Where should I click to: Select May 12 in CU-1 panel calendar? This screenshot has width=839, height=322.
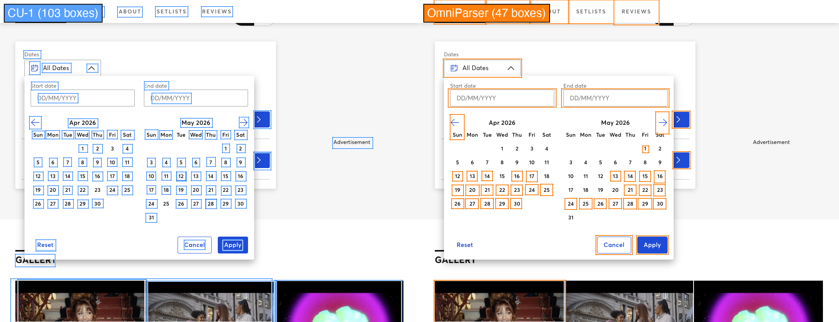coord(181,176)
